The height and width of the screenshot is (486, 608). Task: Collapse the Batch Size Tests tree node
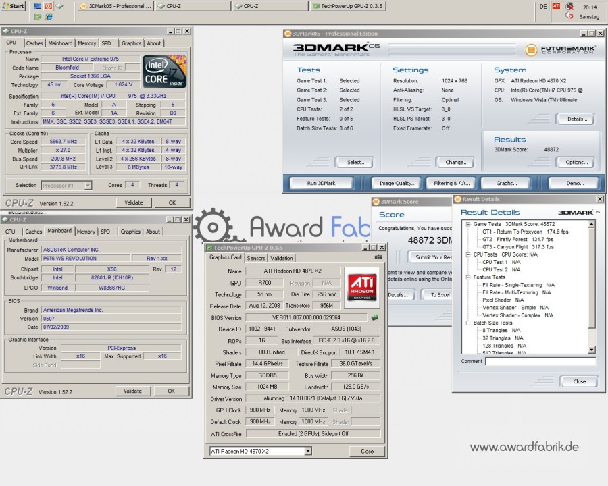[x=468, y=323]
